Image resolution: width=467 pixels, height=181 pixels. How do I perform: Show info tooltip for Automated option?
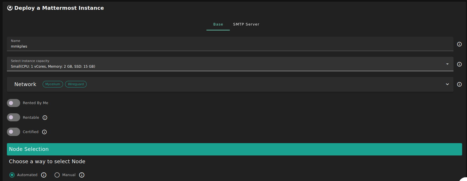click(44, 175)
